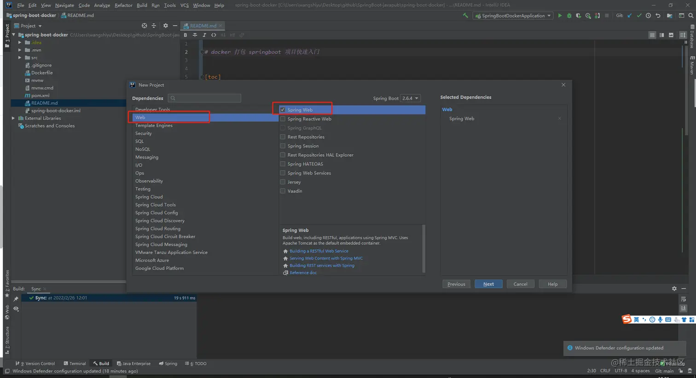The width and height of the screenshot is (696, 378).
Task: Check Rest Repositories HAL Explorer
Action: point(283,155)
